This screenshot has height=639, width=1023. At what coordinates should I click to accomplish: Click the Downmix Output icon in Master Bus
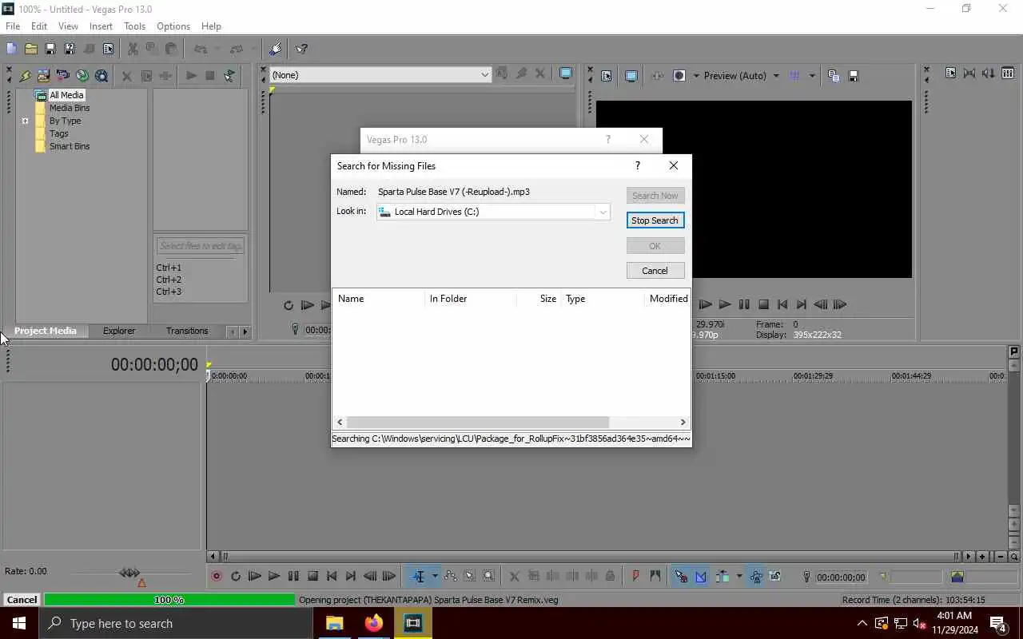pos(969,73)
